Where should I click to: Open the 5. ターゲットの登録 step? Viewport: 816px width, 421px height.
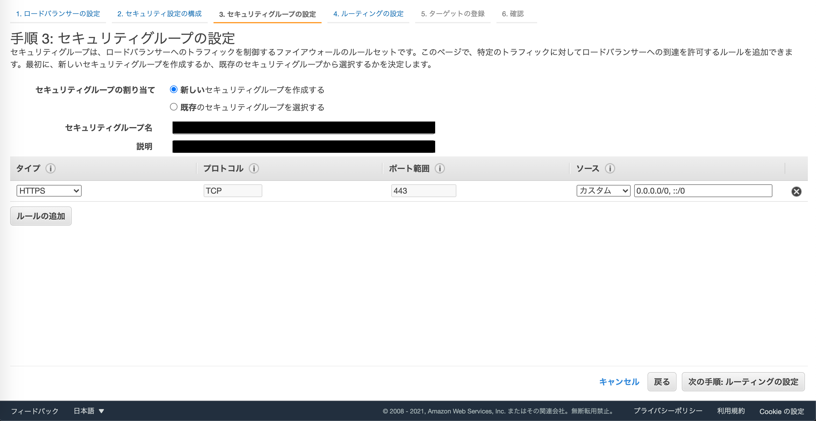(453, 14)
